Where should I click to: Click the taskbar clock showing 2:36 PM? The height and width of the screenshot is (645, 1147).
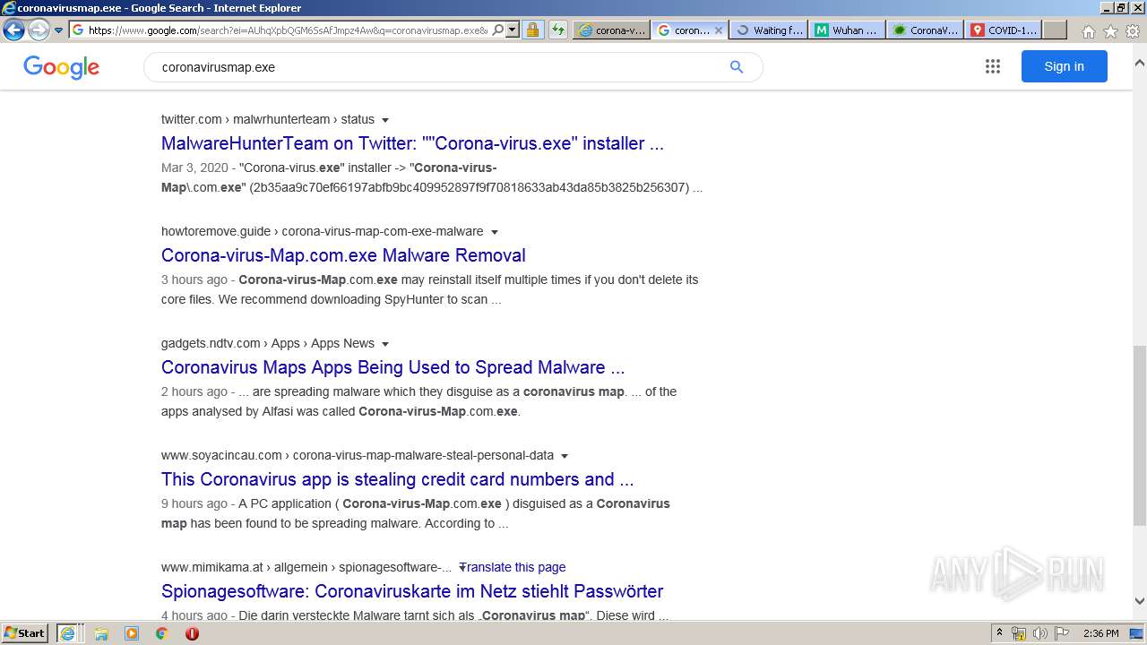[1101, 633]
